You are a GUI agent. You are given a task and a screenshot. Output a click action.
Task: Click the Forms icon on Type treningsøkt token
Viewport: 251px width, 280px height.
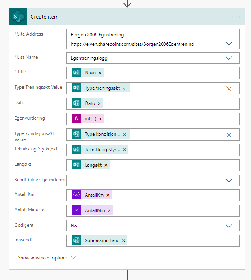[x=76, y=88]
